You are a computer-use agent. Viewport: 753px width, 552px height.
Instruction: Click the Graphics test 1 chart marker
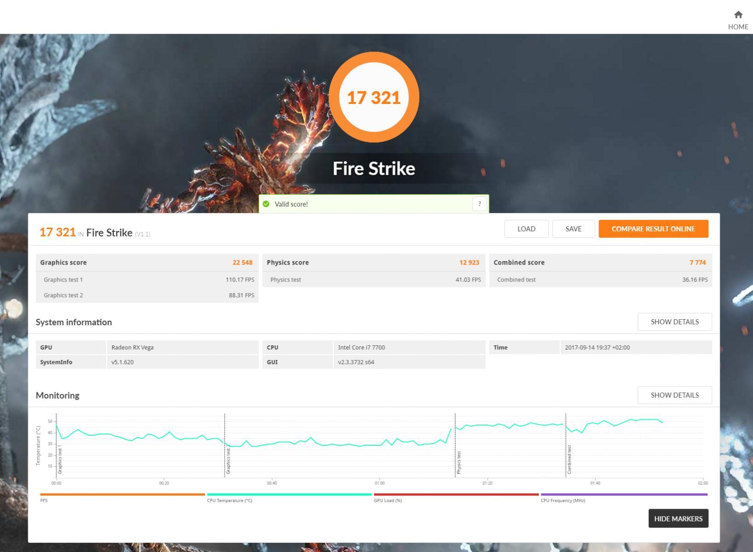(x=60, y=459)
